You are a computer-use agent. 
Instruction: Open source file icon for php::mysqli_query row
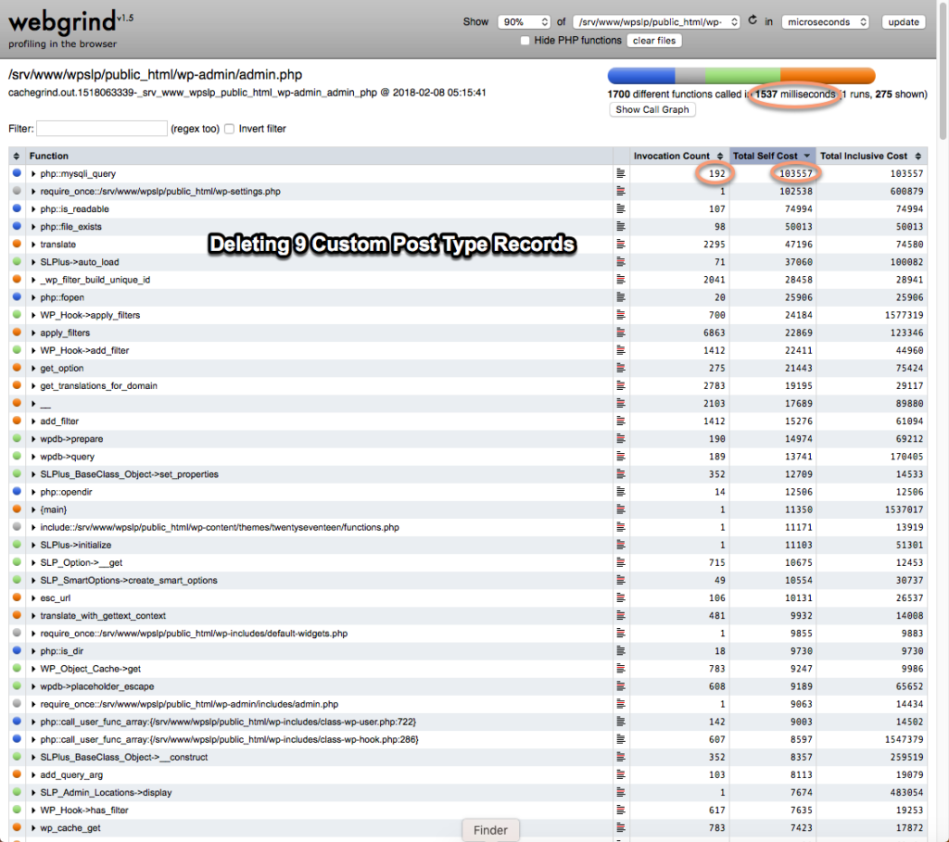pos(621,173)
